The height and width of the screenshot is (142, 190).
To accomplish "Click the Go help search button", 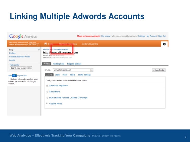I will pos(29,68).
